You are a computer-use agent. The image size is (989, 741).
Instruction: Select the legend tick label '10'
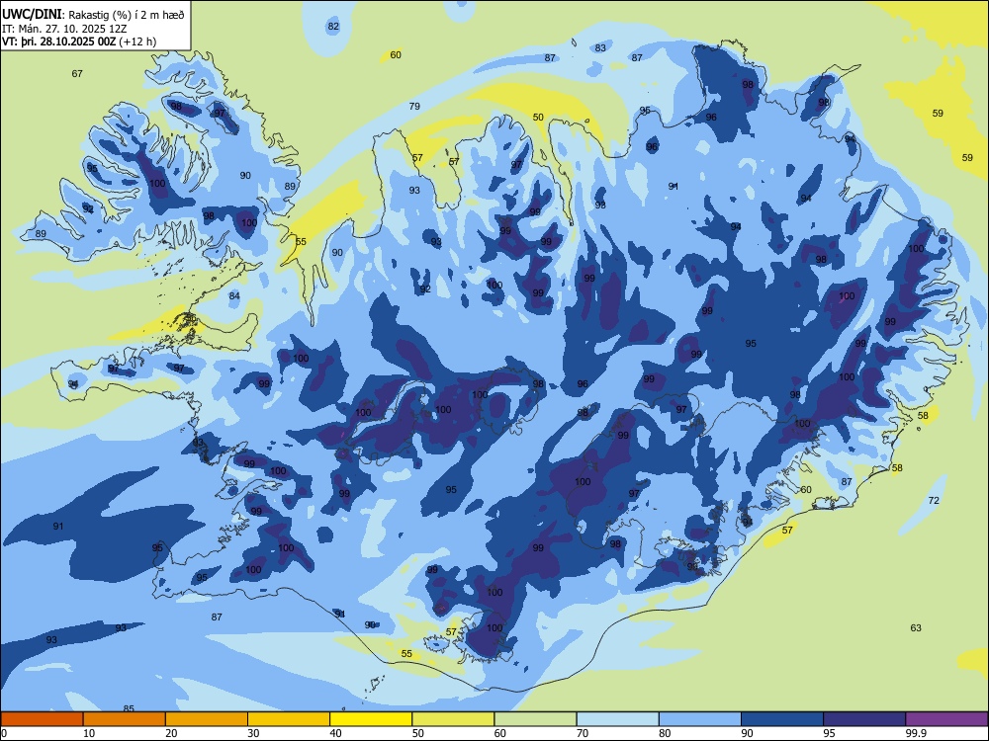tap(89, 733)
